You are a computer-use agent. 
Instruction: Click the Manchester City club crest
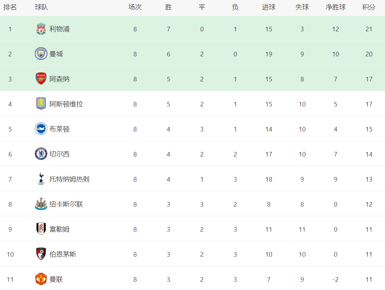coord(41,54)
